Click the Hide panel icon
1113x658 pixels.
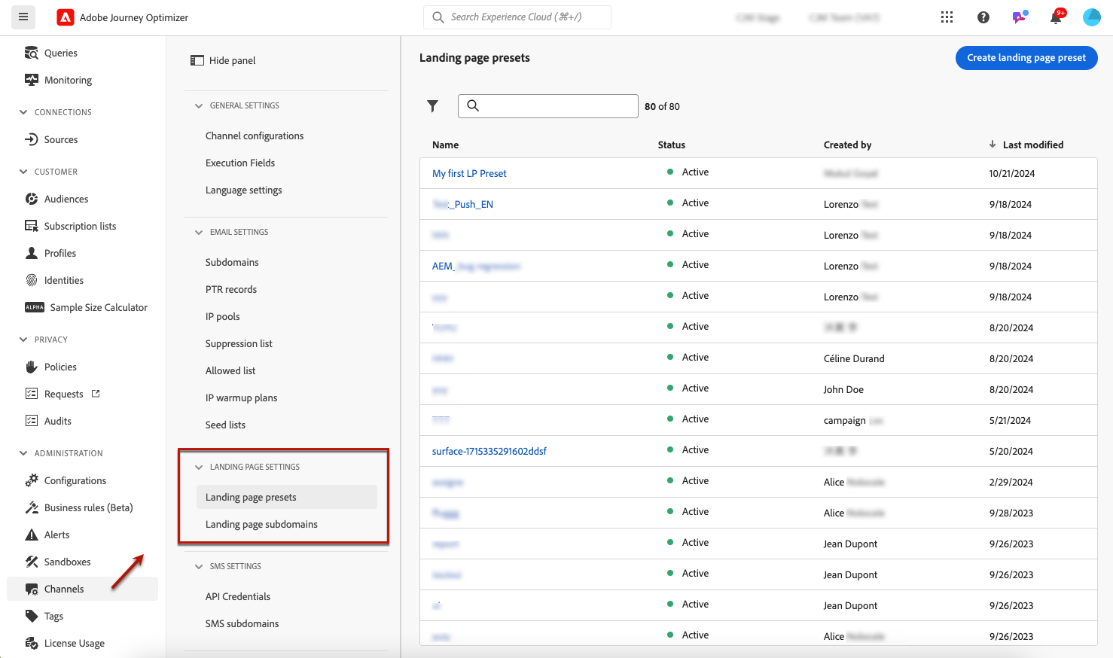pyautogui.click(x=197, y=60)
